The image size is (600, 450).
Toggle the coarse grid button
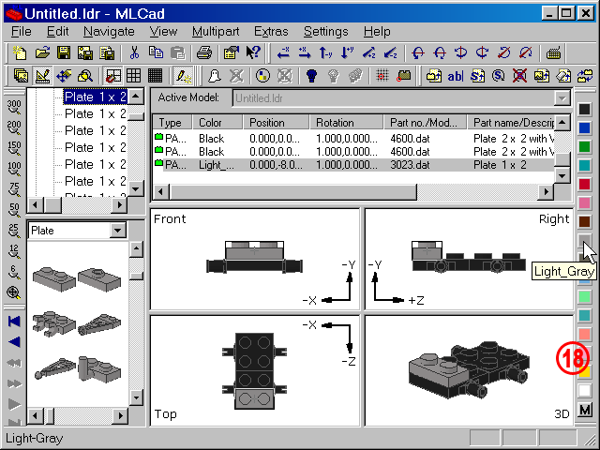pos(112,75)
